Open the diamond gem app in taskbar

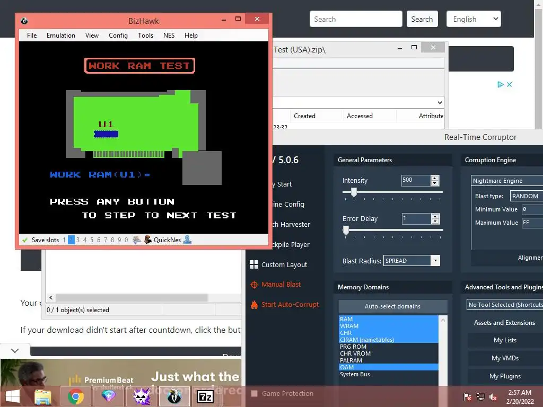pos(108,396)
